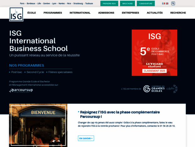This screenshot has width=195, height=147.
Task: Open the Second Cycle programmes link
Action: coord(35,72)
